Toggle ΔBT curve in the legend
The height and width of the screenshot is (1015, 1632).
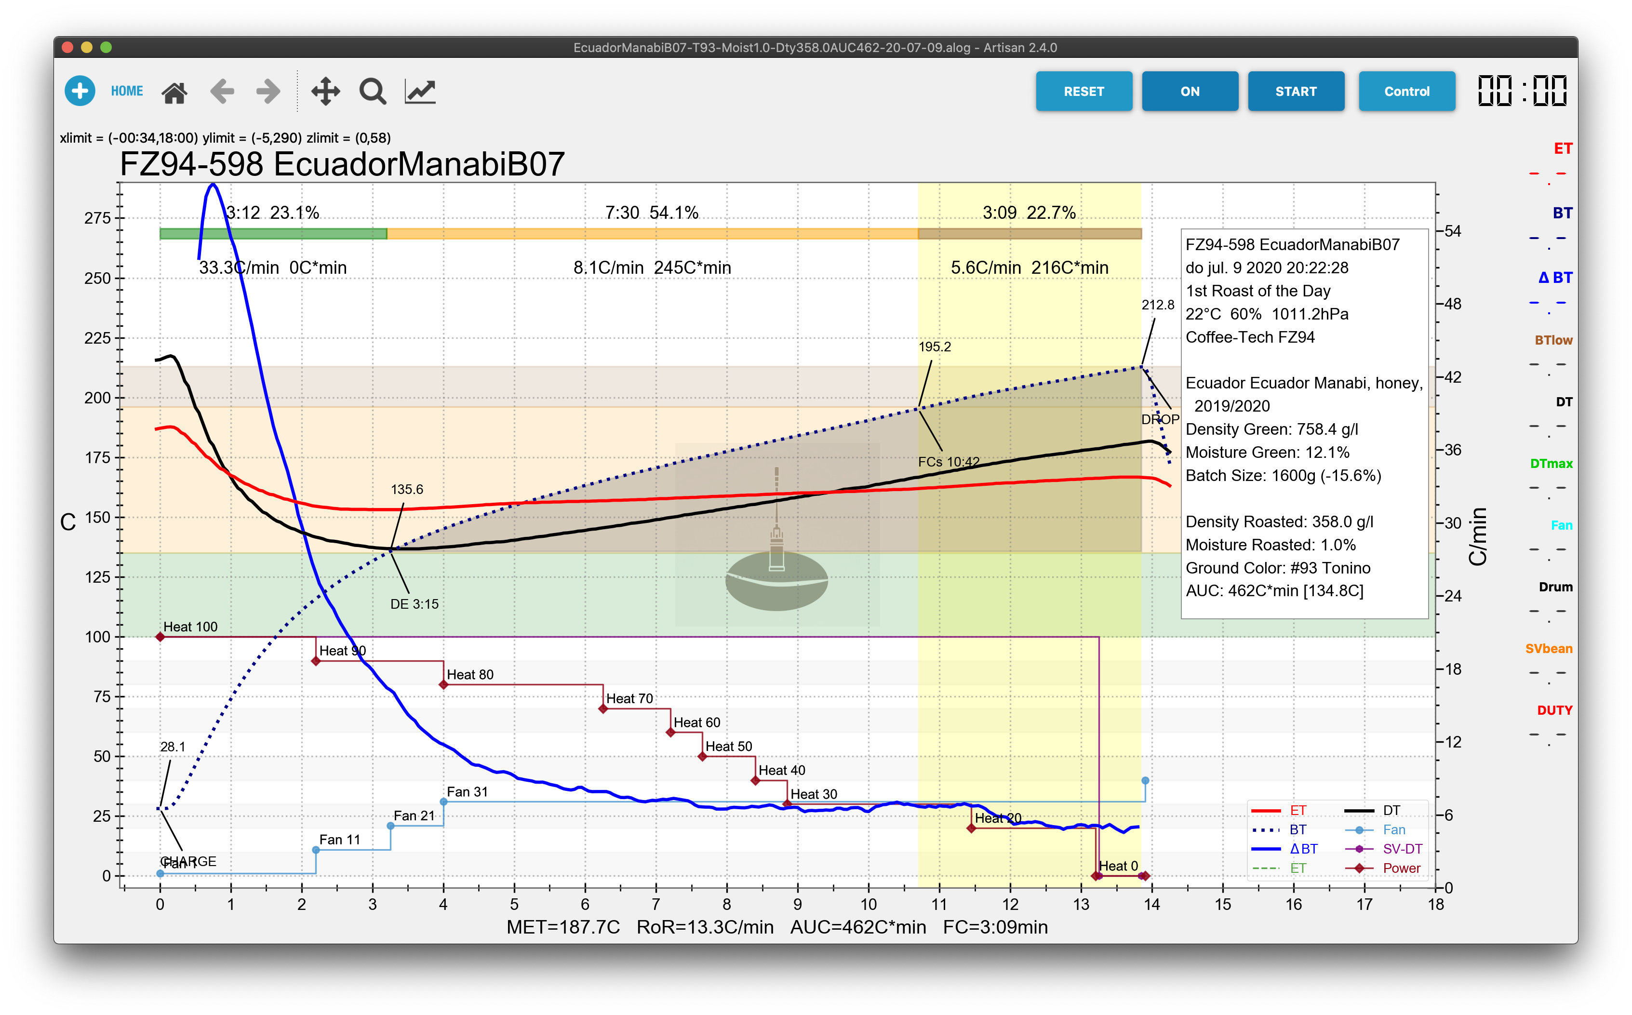[1302, 849]
